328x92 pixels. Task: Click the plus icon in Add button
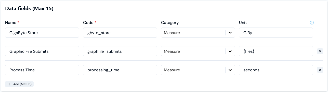pos(9,84)
